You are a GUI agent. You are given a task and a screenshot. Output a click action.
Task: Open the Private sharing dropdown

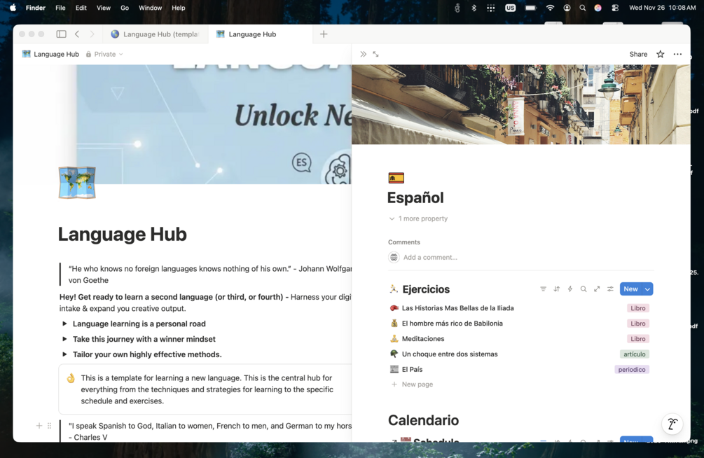pos(104,55)
